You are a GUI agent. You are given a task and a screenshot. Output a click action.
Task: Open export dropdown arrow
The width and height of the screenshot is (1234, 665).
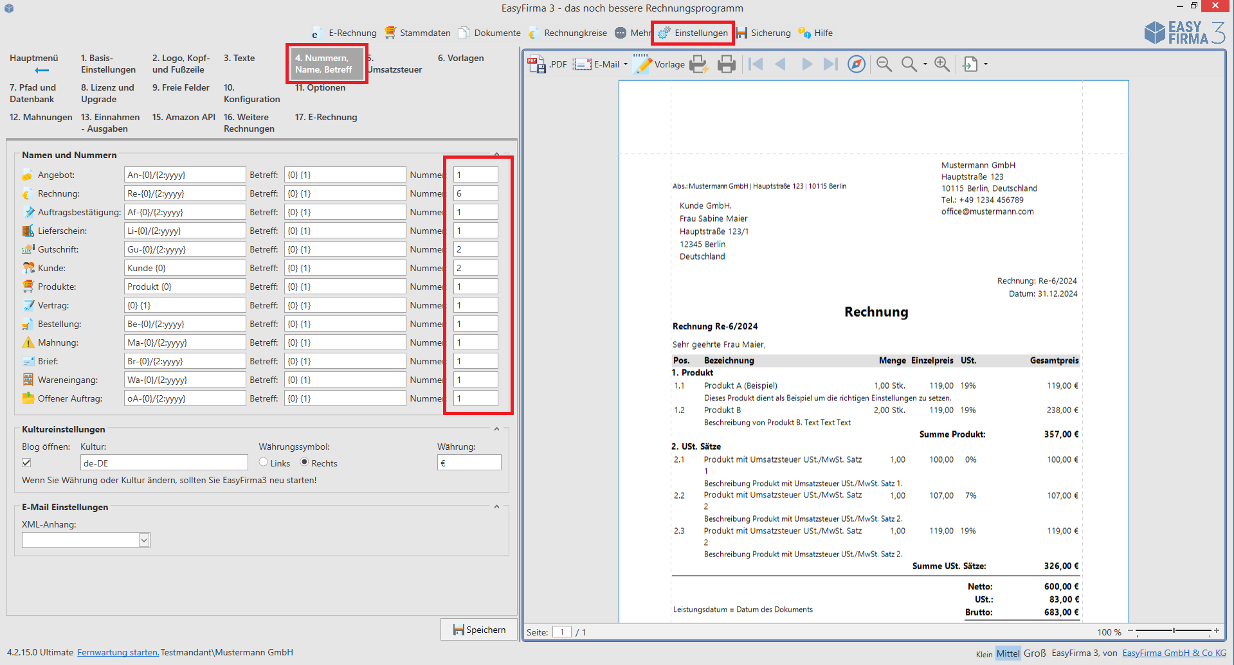(986, 64)
